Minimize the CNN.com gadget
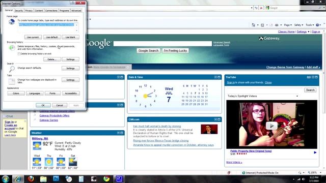The width and height of the screenshot is (326, 183). coord(215,119)
